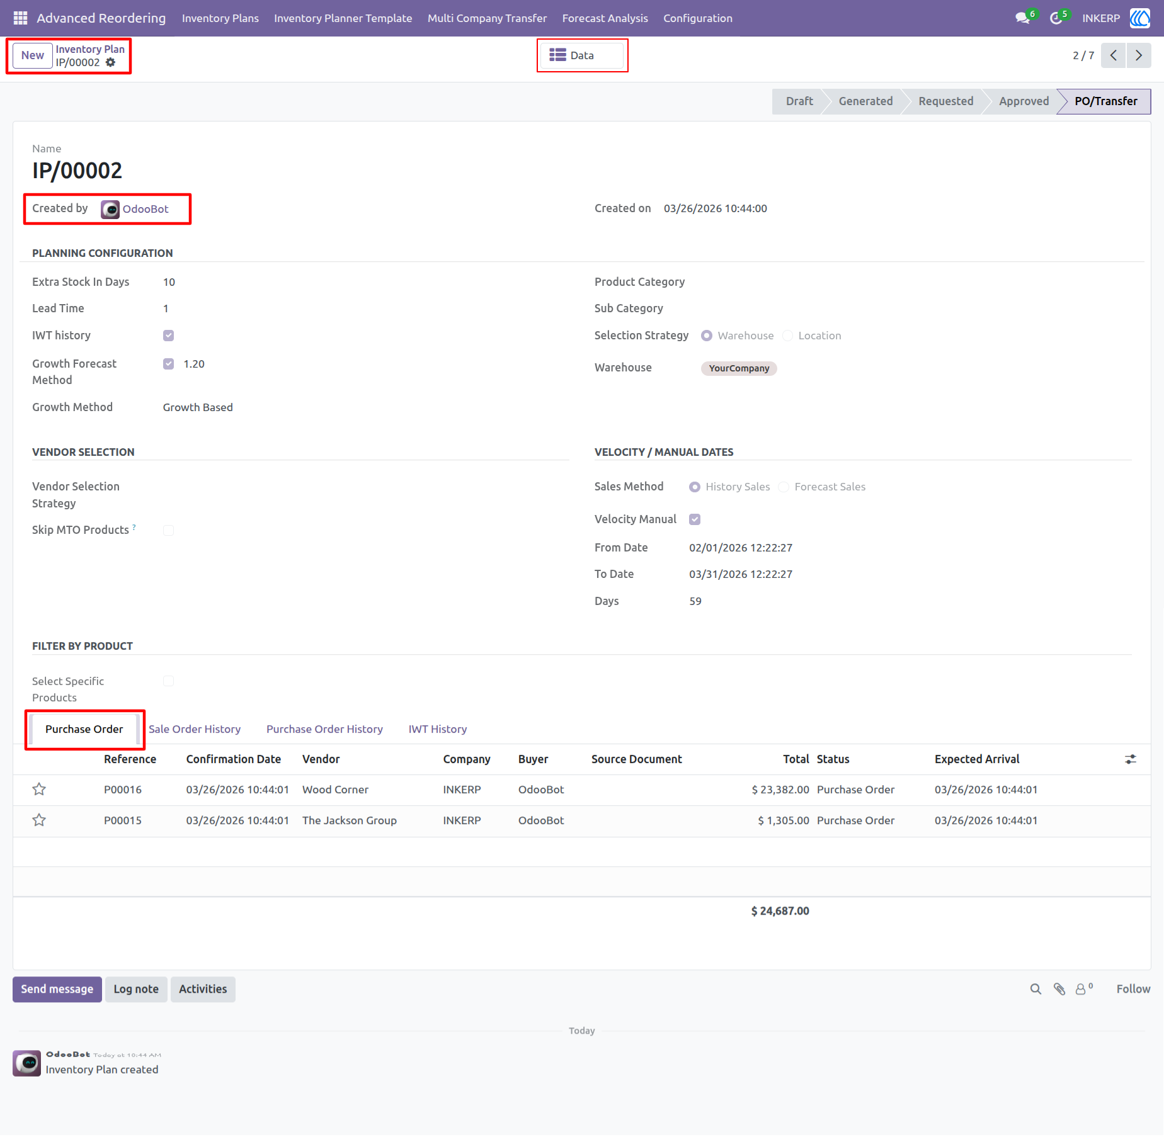This screenshot has height=1137, width=1164.
Task: Show followers via the person icon
Action: (1083, 989)
